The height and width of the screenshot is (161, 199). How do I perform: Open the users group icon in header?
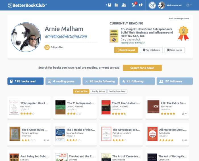[x=124, y=5]
